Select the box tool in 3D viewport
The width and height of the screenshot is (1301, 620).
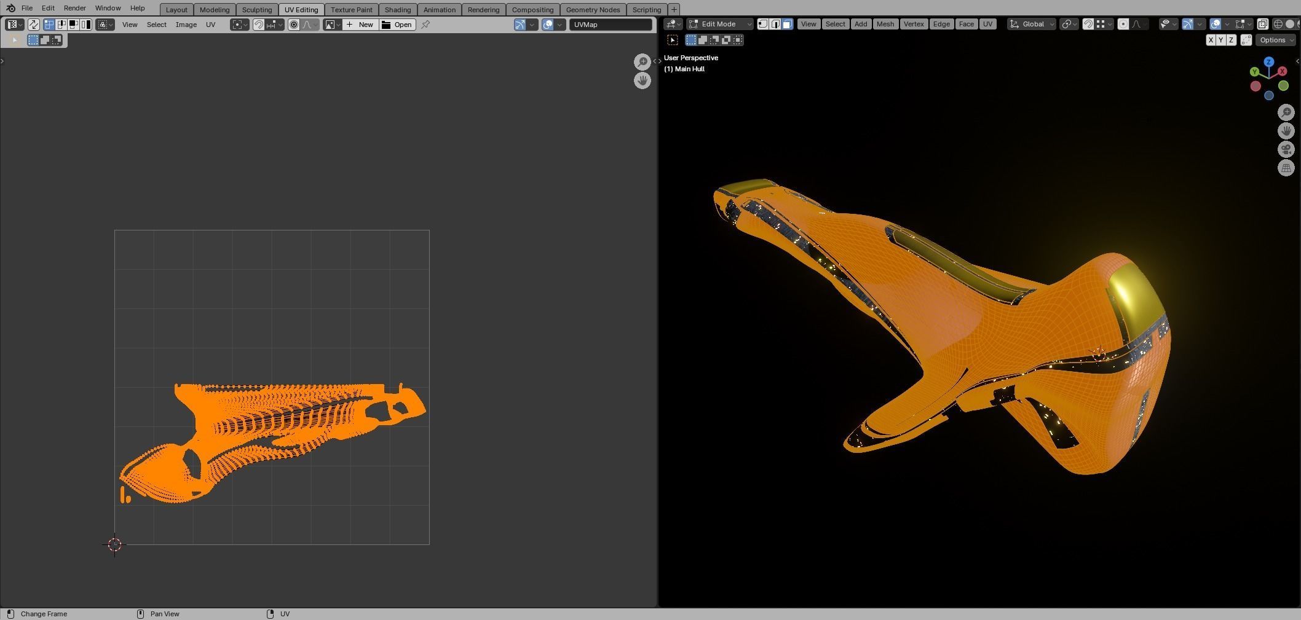(x=673, y=40)
